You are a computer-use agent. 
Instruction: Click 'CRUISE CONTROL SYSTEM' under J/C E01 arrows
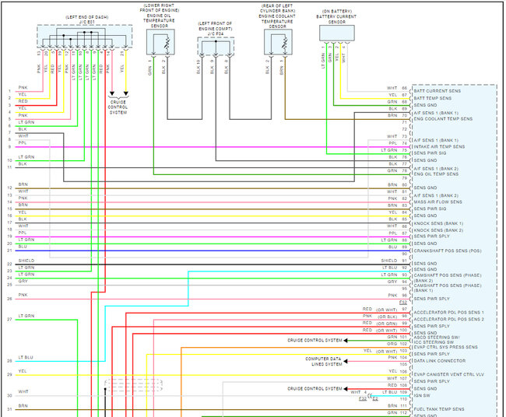[x=118, y=107]
